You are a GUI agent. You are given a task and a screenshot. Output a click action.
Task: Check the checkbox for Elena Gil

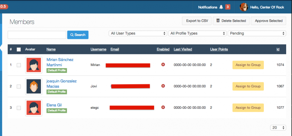[19, 108]
